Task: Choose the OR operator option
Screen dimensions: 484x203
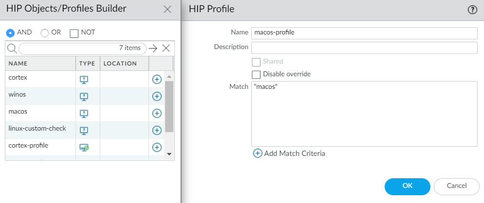Action: pyautogui.click(x=45, y=33)
